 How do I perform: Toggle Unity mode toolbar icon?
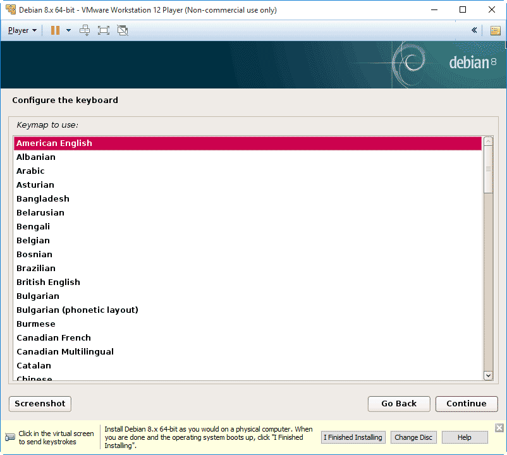point(123,30)
